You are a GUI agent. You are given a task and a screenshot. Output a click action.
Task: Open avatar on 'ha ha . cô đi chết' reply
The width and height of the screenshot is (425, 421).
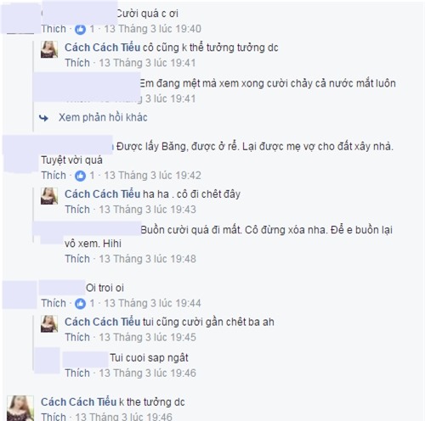pyautogui.click(x=49, y=196)
